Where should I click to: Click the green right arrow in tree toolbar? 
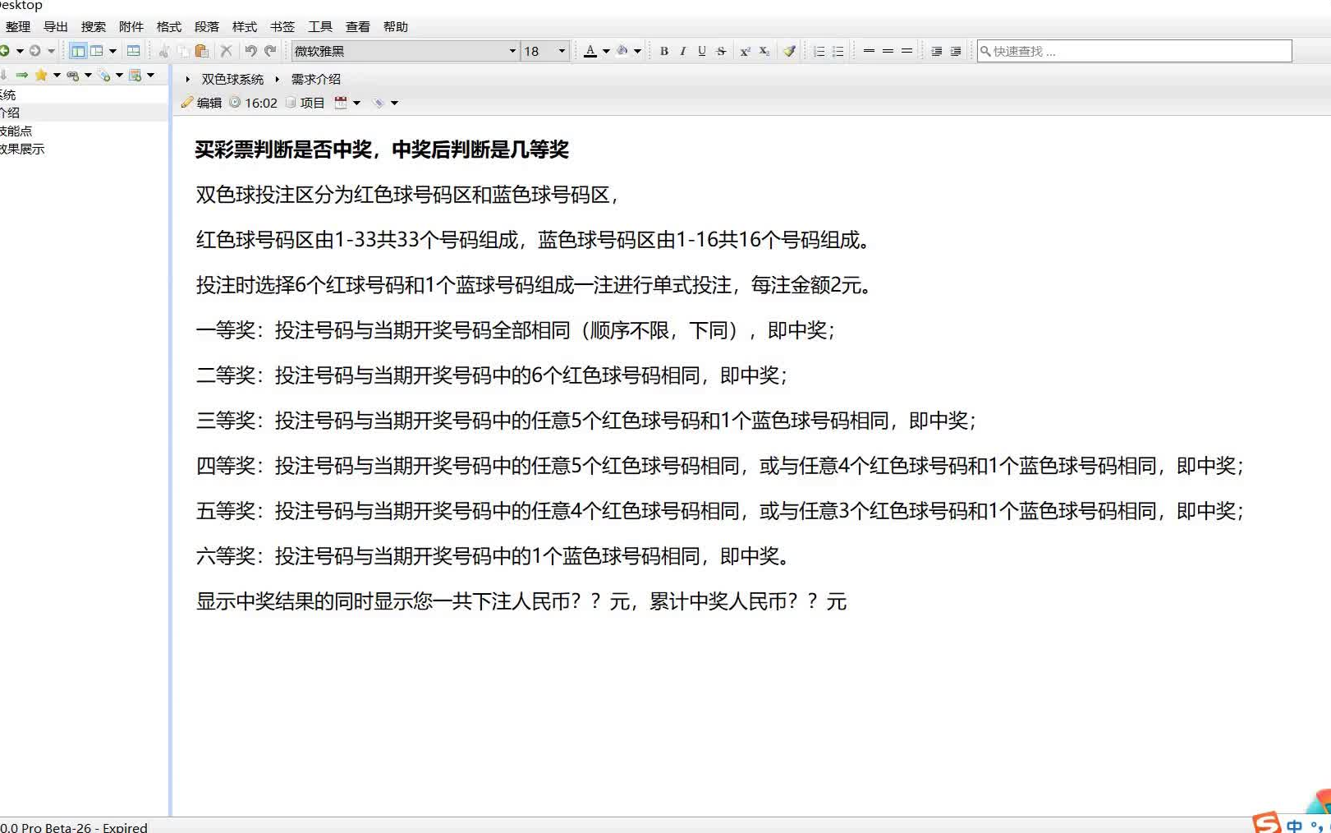coord(22,76)
